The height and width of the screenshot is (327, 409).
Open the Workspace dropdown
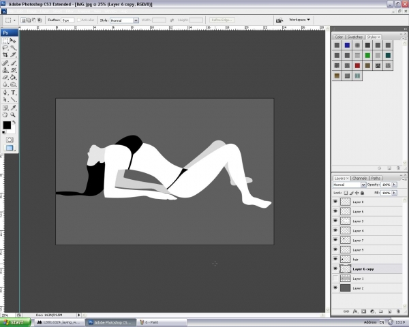coord(299,20)
